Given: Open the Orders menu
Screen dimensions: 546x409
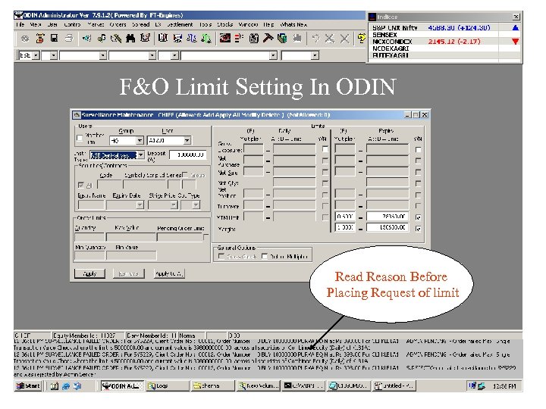Looking at the screenshot, I should point(118,25).
